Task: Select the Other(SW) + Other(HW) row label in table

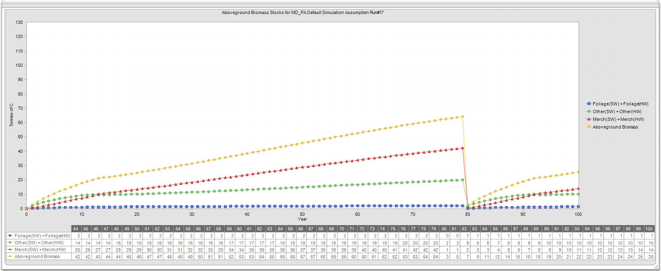Action: 39,242
